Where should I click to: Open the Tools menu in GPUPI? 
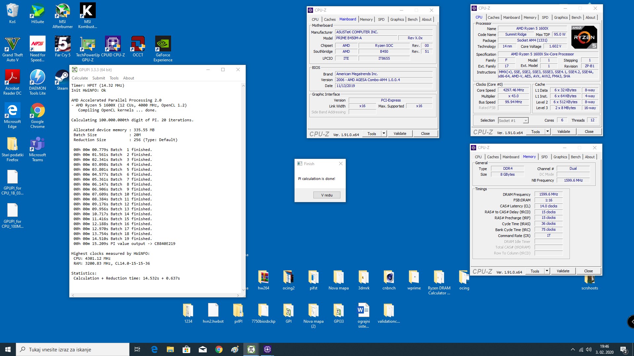(114, 78)
